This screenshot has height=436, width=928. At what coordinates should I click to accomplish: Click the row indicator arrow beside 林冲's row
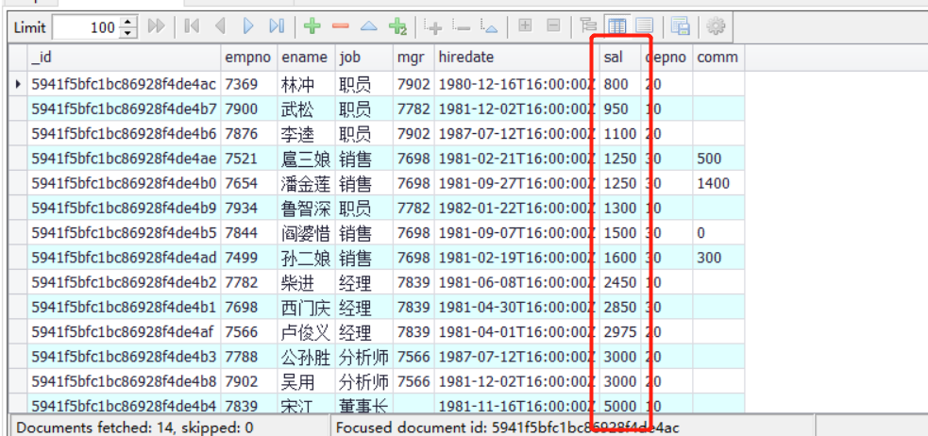(18, 85)
